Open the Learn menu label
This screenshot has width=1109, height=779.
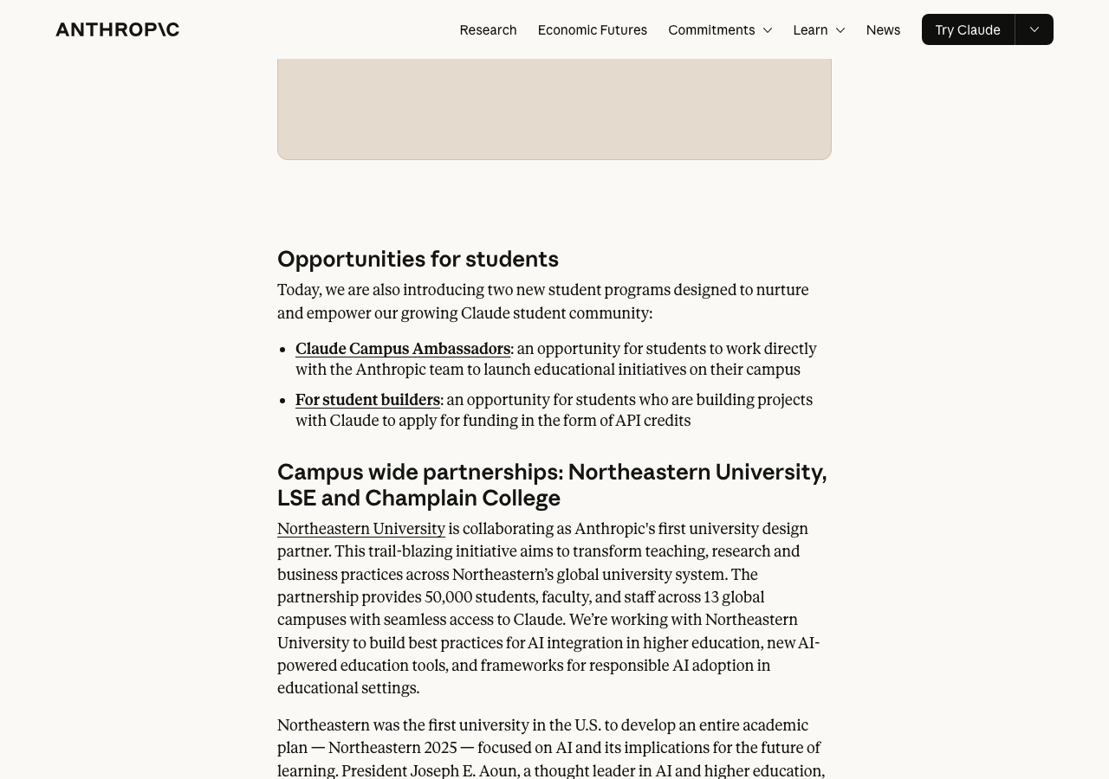click(x=810, y=29)
